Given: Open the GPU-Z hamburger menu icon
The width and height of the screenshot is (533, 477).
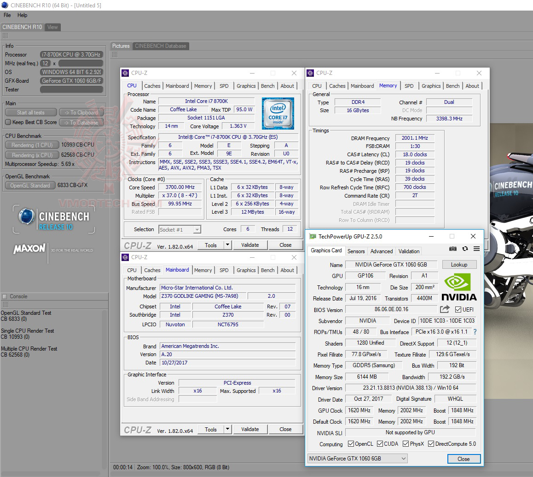Looking at the screenshot, I should (476, 249).
